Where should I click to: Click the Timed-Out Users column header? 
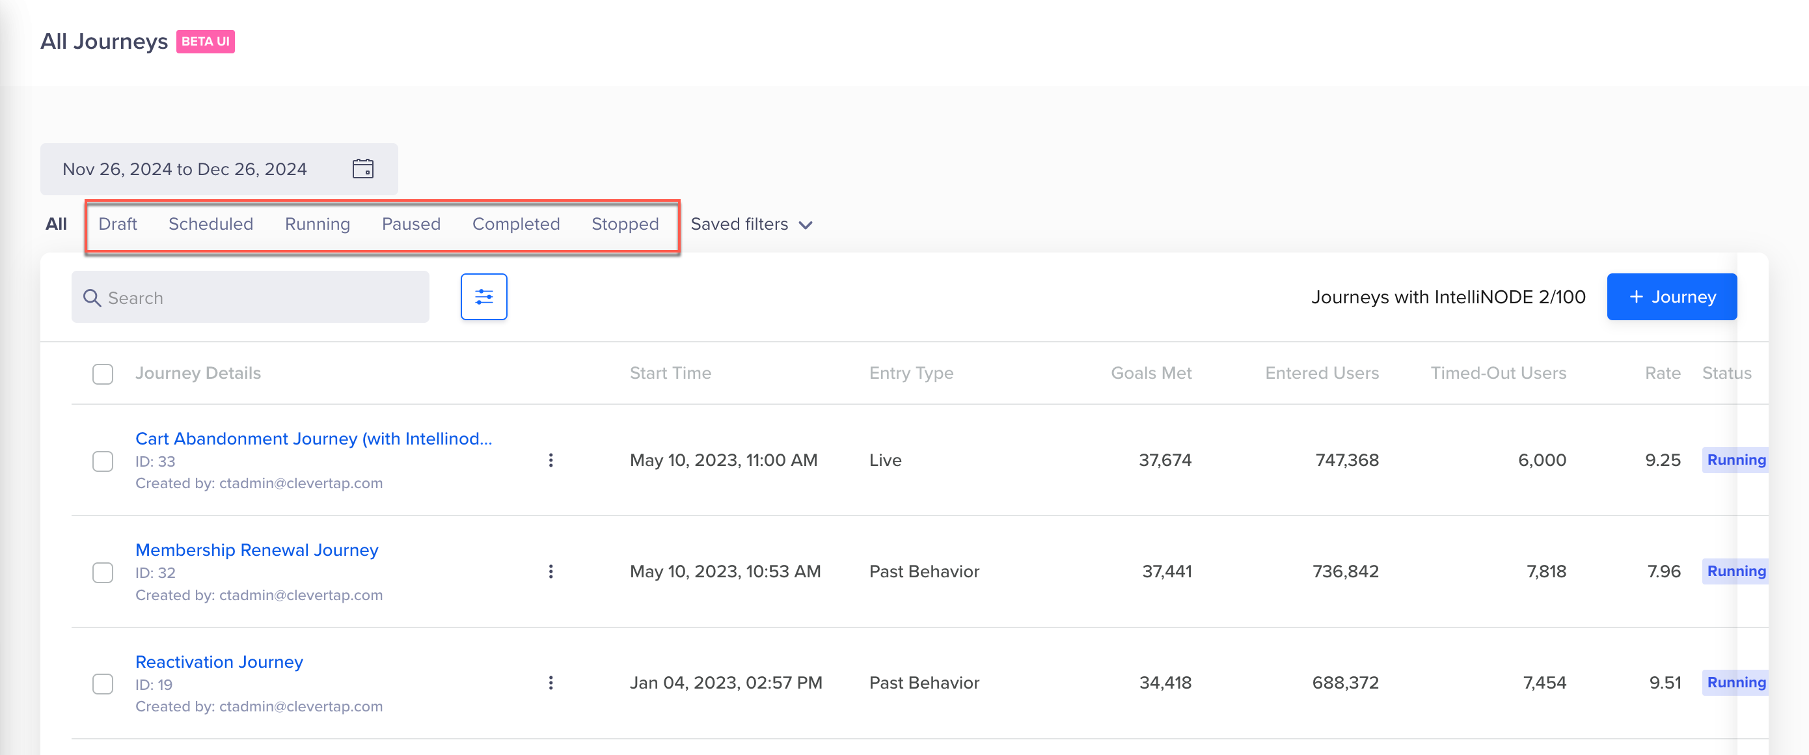(x=1498, y=373)
